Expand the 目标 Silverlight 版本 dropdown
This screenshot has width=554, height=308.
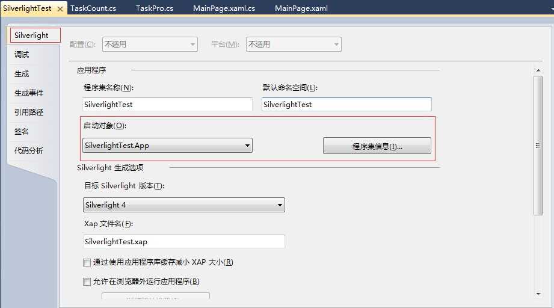click(x=183, y=205)
